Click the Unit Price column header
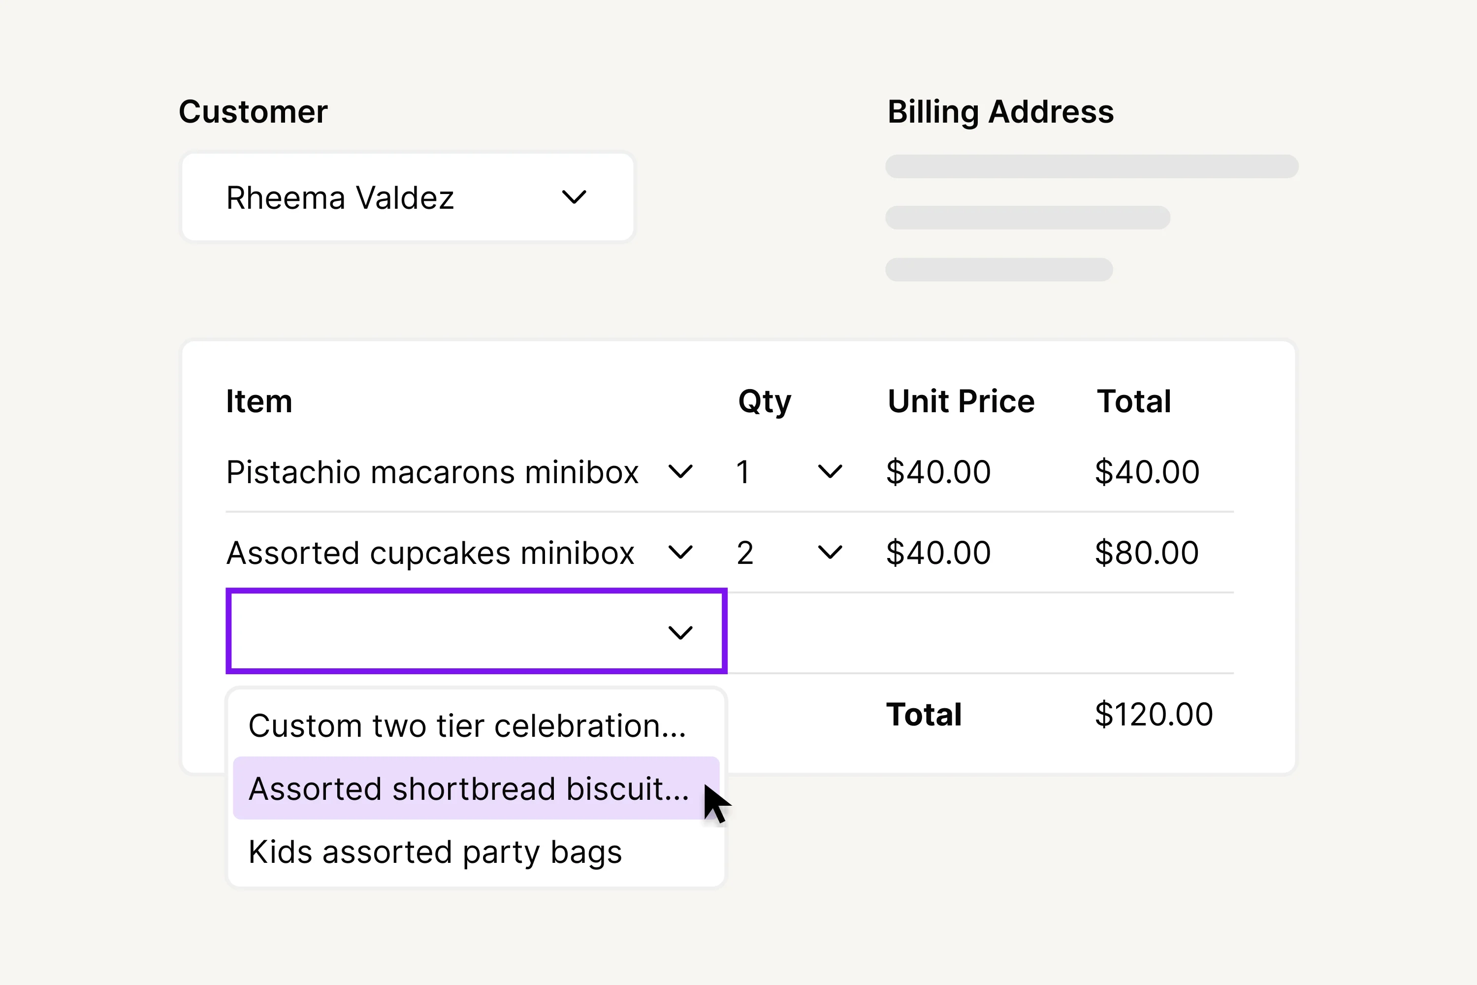 pyautogui.click(x=961, y=401)
